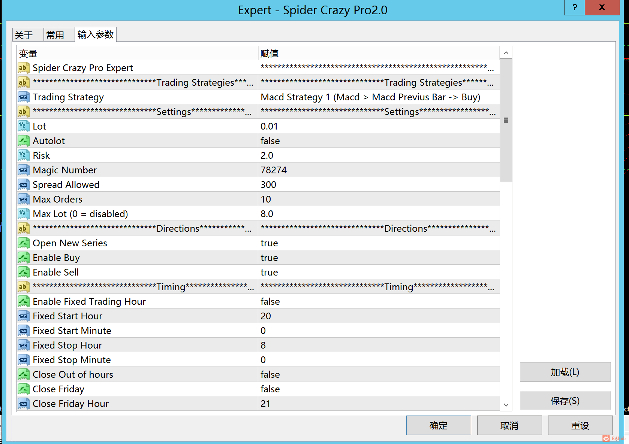This screenshot has height=444, width=629.
Task: Click the integer icon beside Spread Allowed
Action: pos(23,185)
